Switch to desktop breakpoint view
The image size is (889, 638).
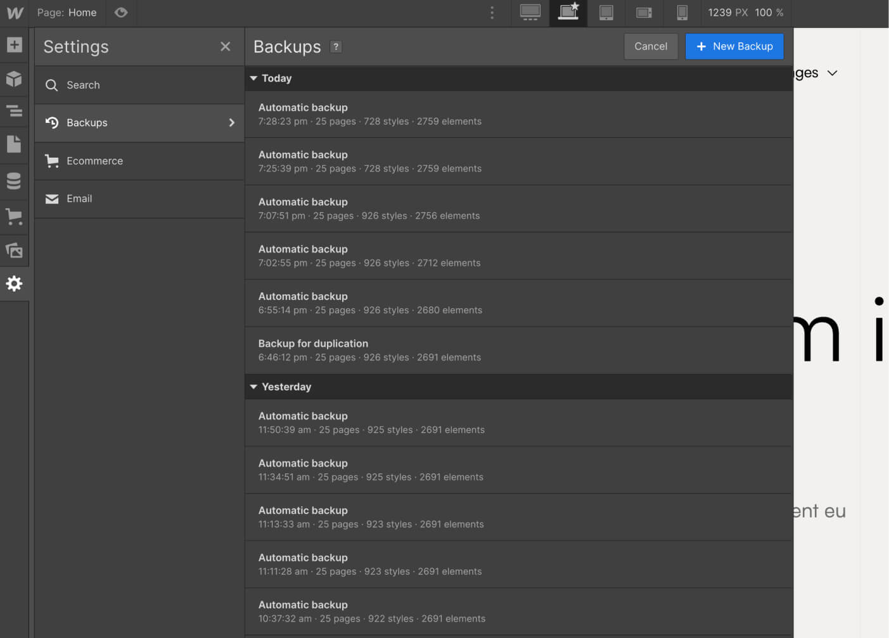coord(529,13)
